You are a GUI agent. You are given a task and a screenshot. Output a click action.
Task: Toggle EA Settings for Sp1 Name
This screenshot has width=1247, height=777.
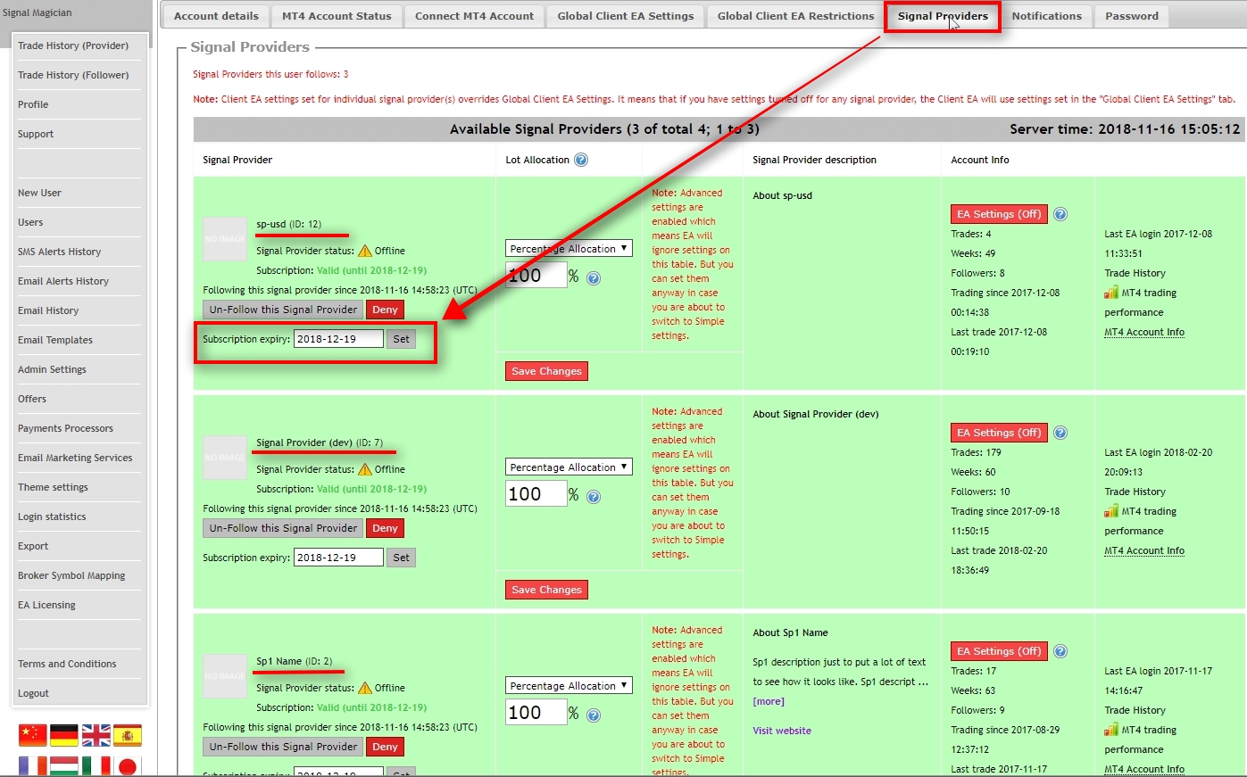click(997, 650)
